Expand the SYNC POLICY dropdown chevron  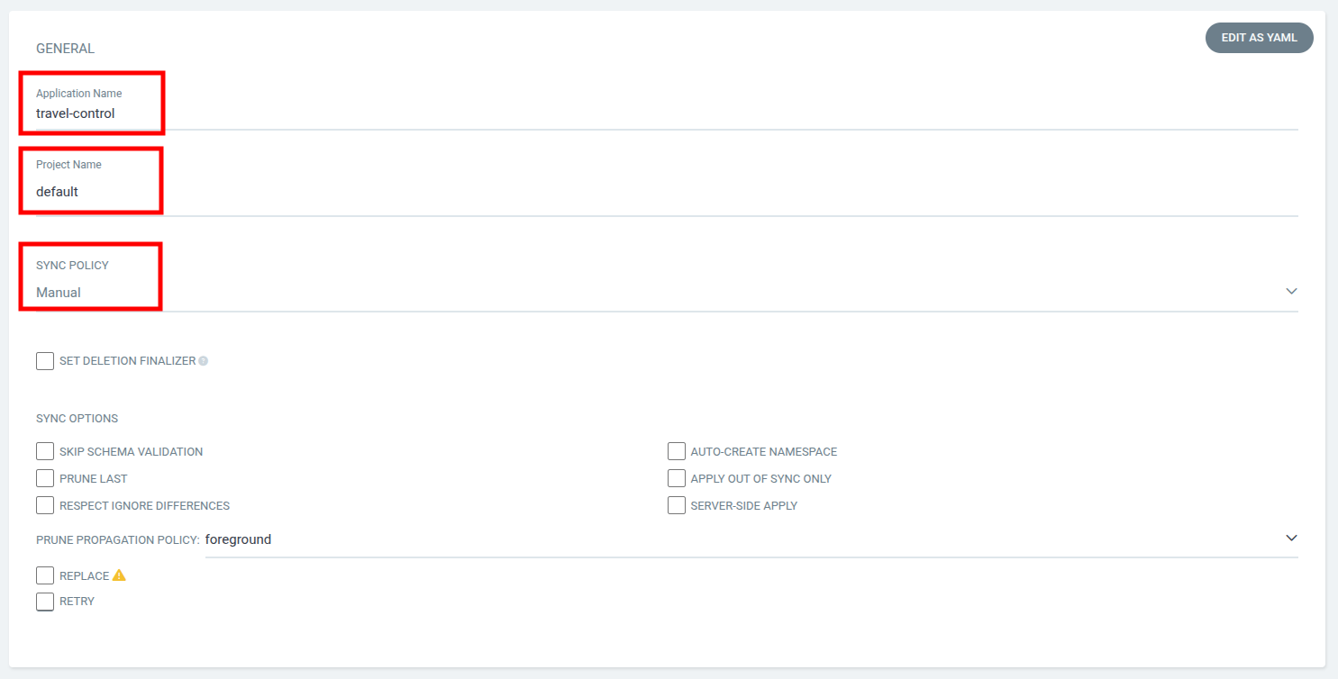coord(1291,291)
